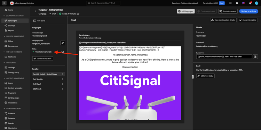Screen dimensions: 261x130
Task: Open the notifications bell icon
Action: [250, 3]
